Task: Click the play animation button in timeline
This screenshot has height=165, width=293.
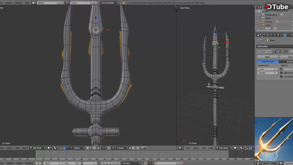Action: coord(112,163)
